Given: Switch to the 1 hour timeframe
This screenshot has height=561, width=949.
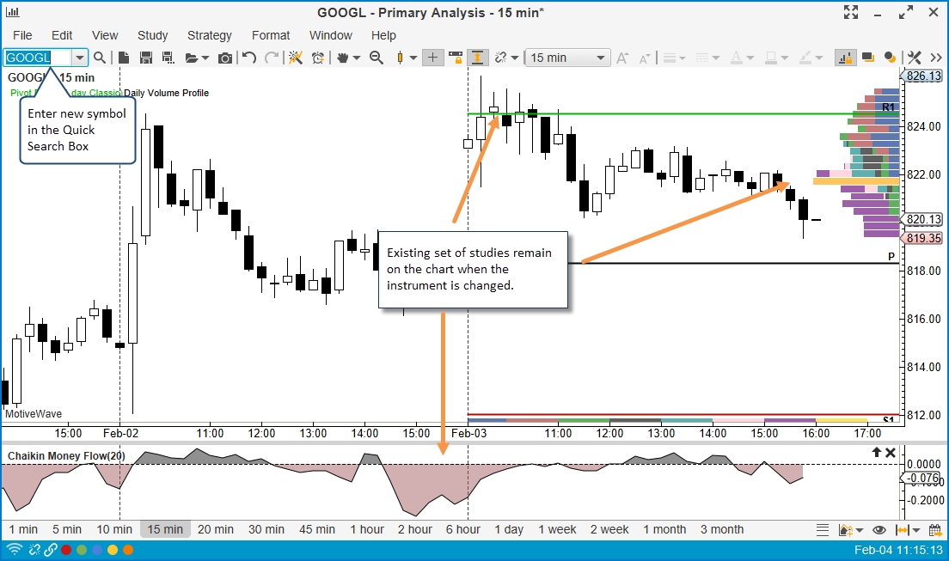Looking at the screenshot, I should [367, 529].
